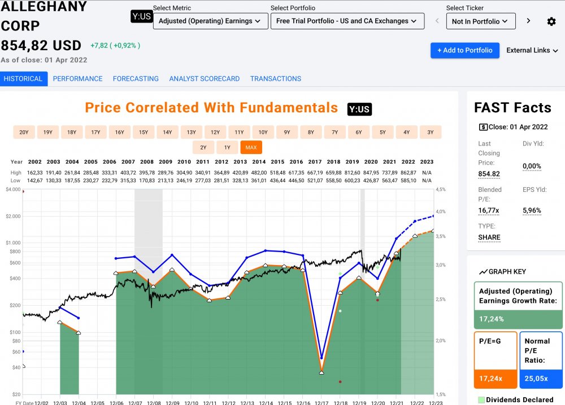Expand the External Links menu
This screenshot has height=405, width=565.
532,50
